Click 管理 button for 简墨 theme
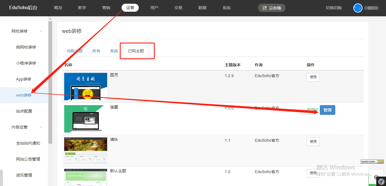 click(x=327, y=110)
